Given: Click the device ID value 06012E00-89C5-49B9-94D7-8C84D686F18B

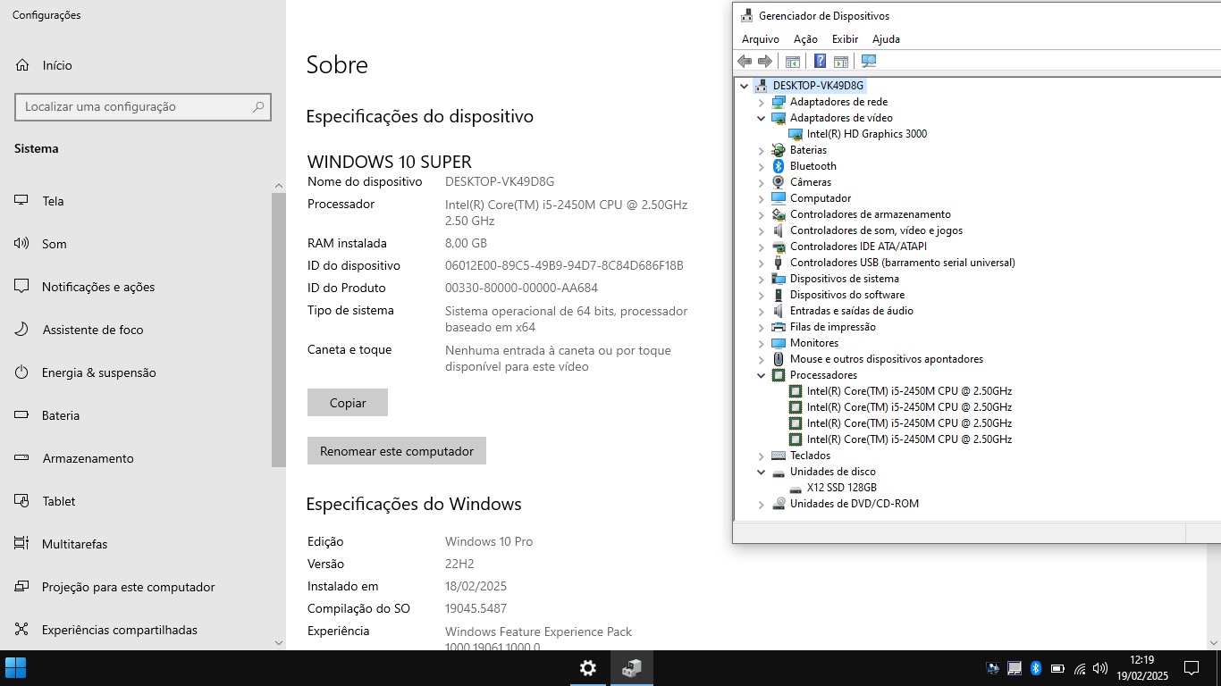Looking at the screenshot, I should 564,265.
